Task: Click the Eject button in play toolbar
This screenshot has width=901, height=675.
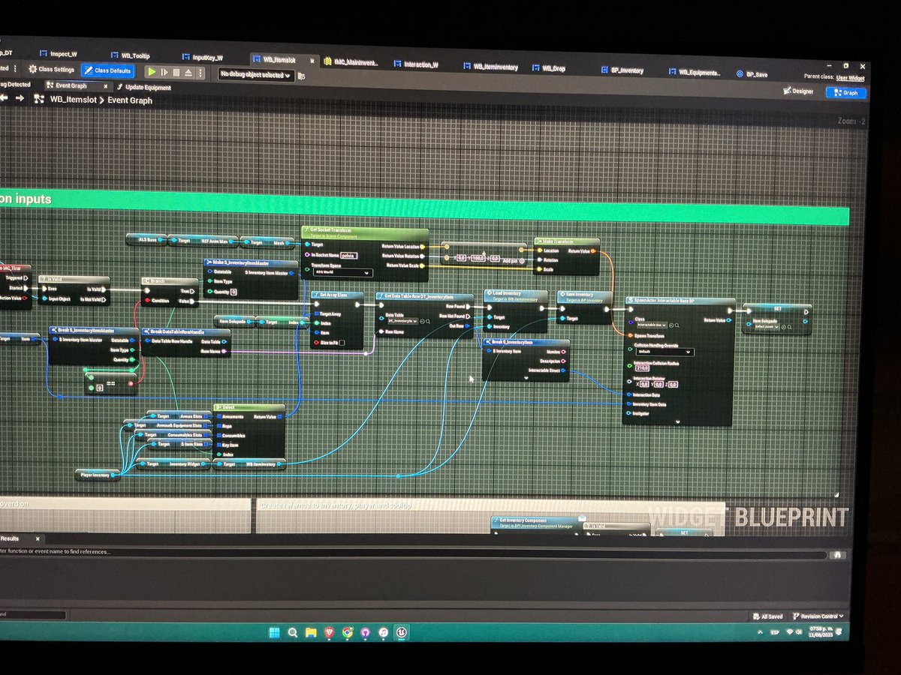Action: 188,73
